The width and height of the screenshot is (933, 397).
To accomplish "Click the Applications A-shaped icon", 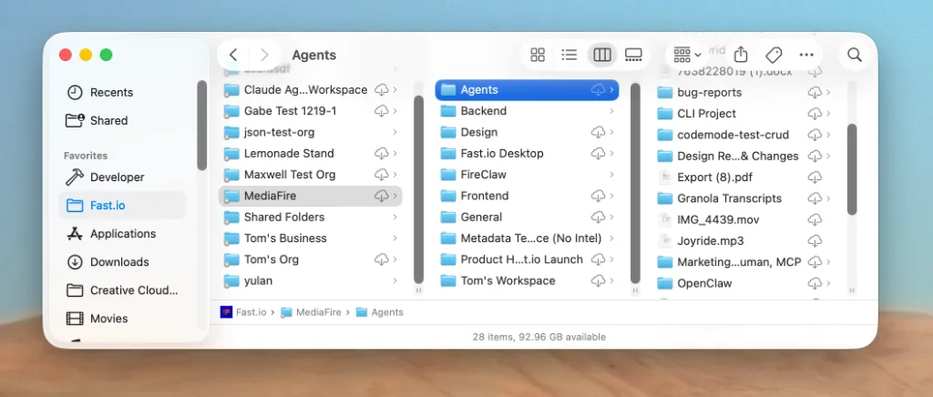I will [x=75, y=234].
